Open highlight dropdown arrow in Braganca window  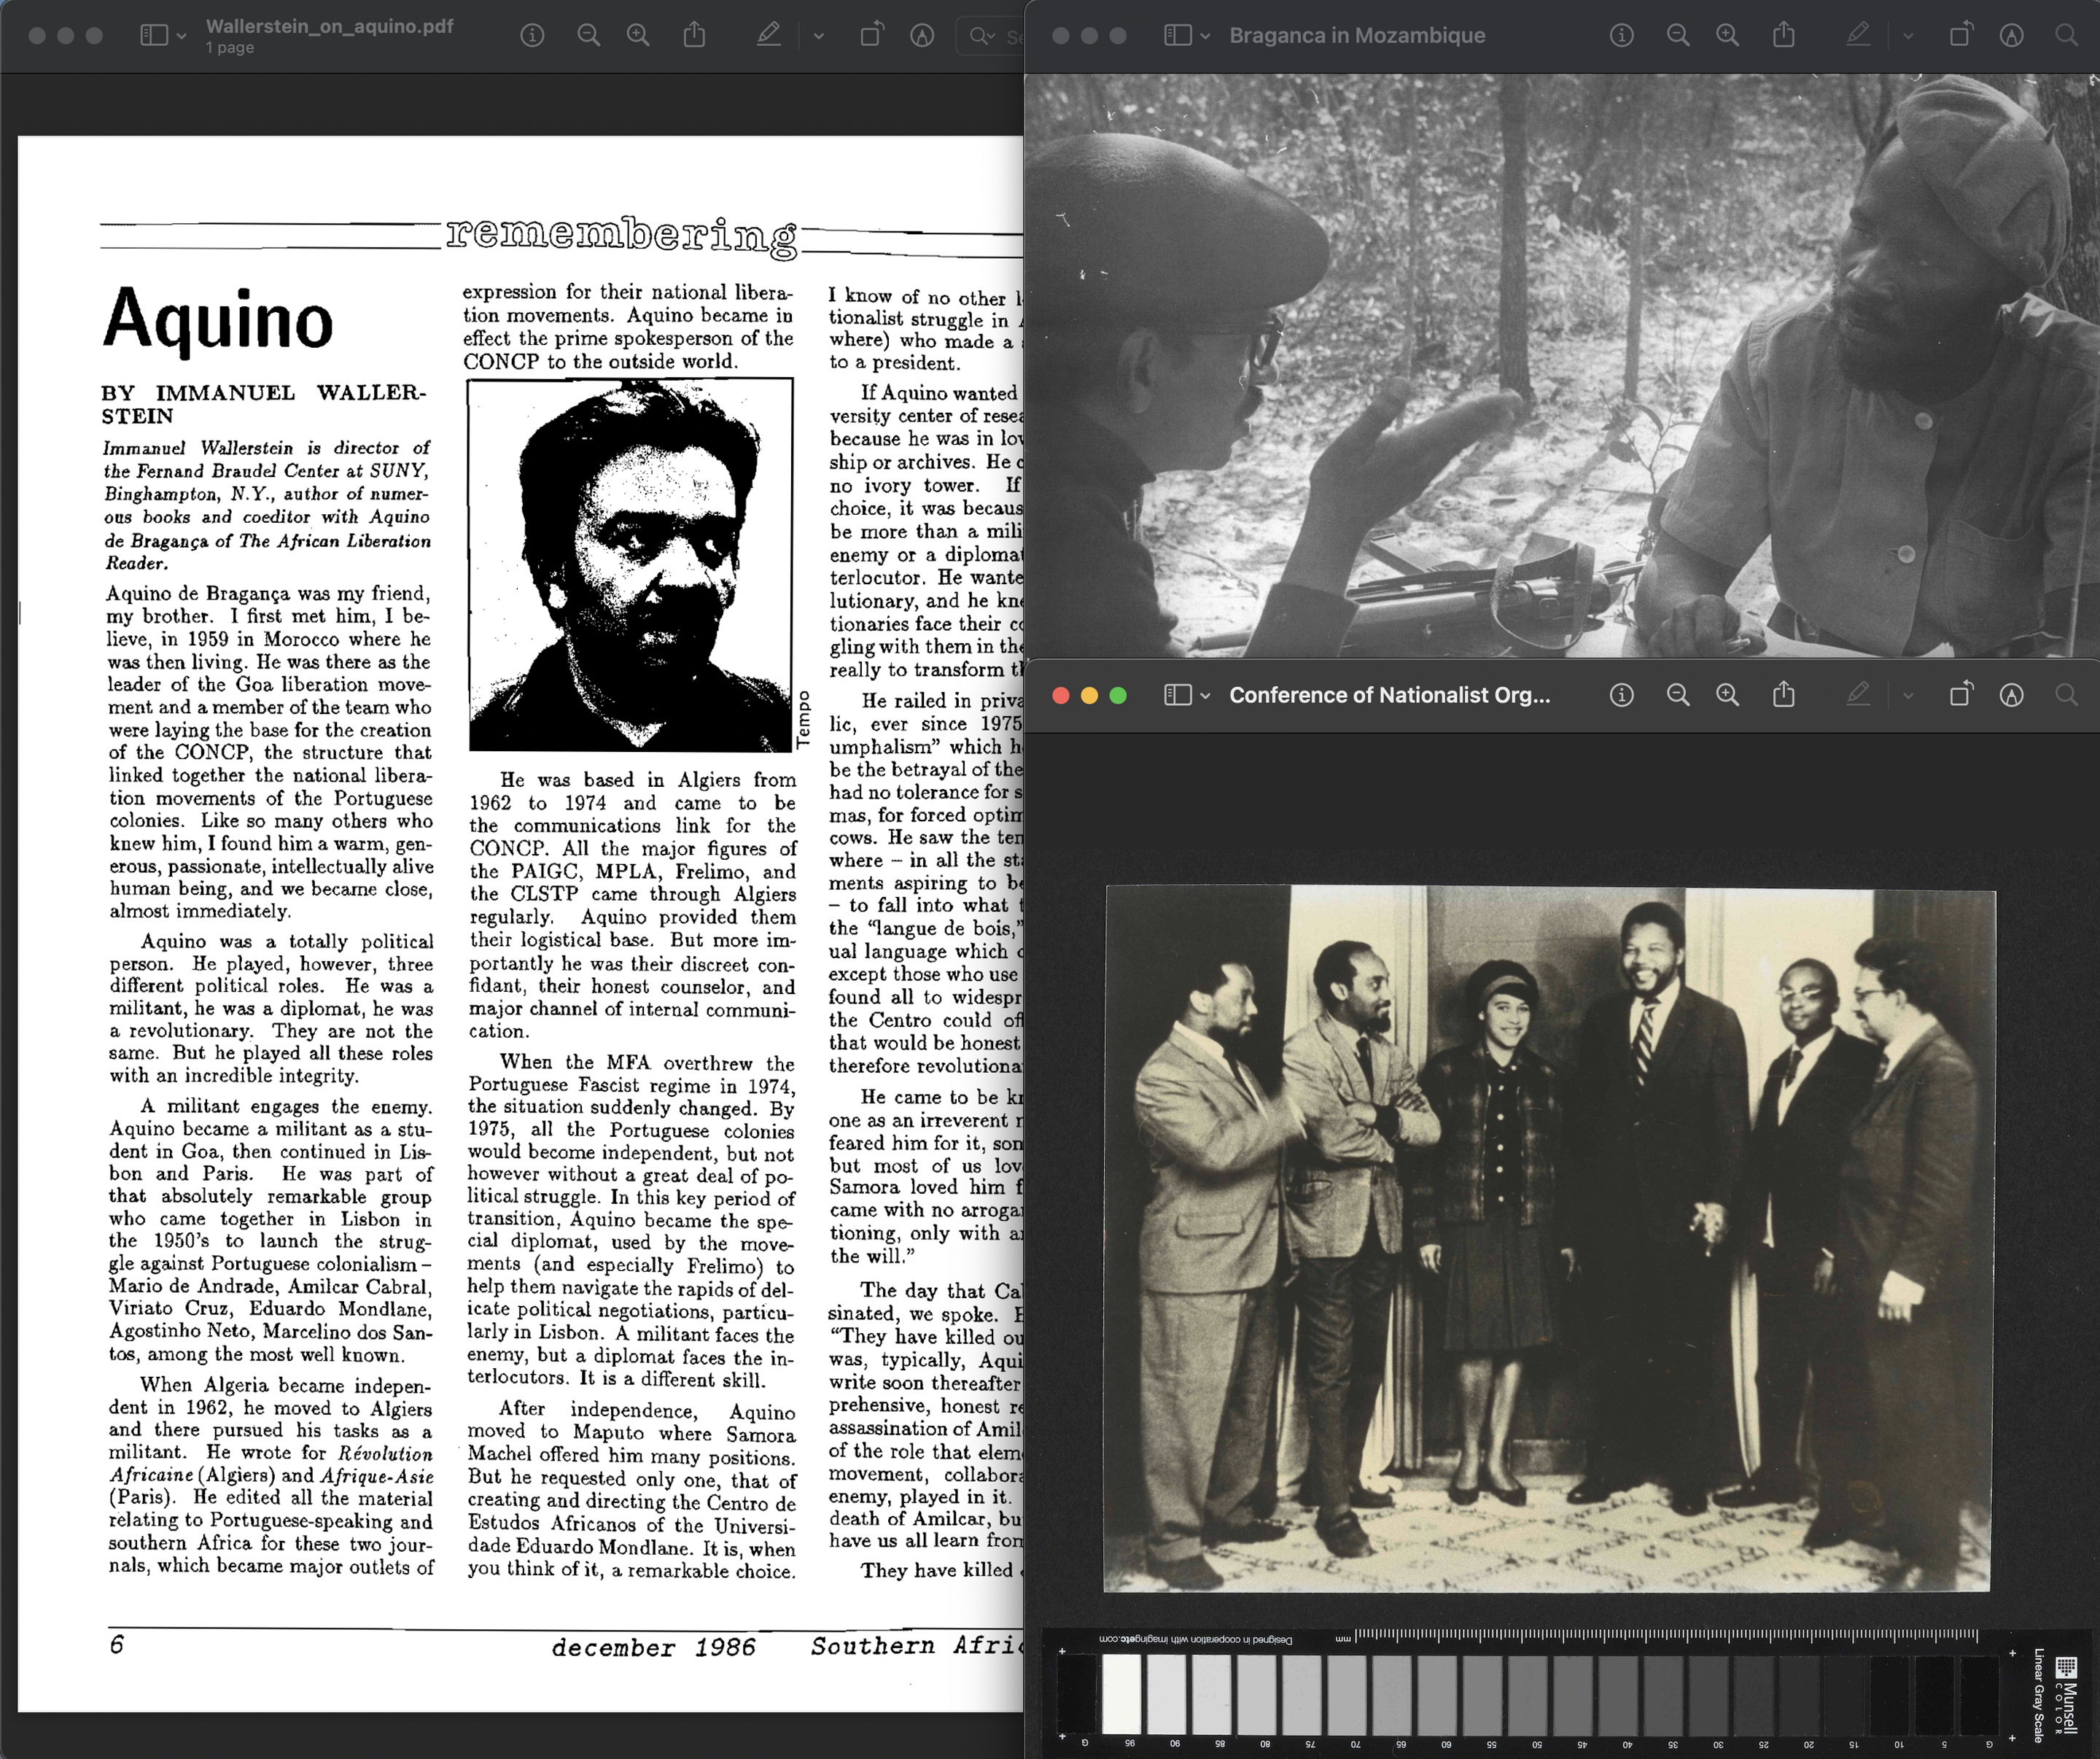pyautogui.click(x=1908, y=36)
